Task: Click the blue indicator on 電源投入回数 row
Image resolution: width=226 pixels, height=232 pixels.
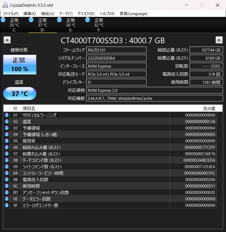Action: pos(7,179)
